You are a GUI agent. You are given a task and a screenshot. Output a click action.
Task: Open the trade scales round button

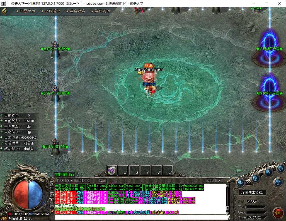tap(278, 182)
